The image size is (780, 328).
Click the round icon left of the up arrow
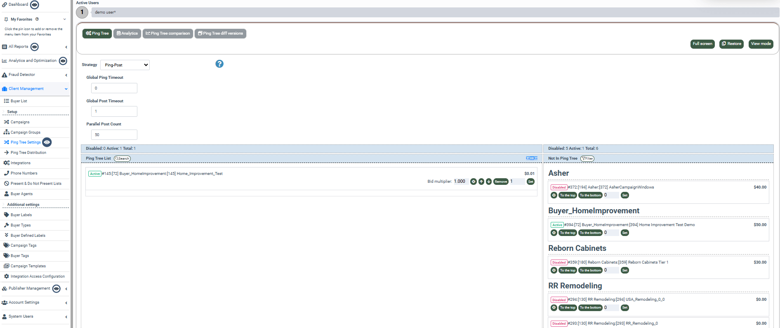(474, 182)
